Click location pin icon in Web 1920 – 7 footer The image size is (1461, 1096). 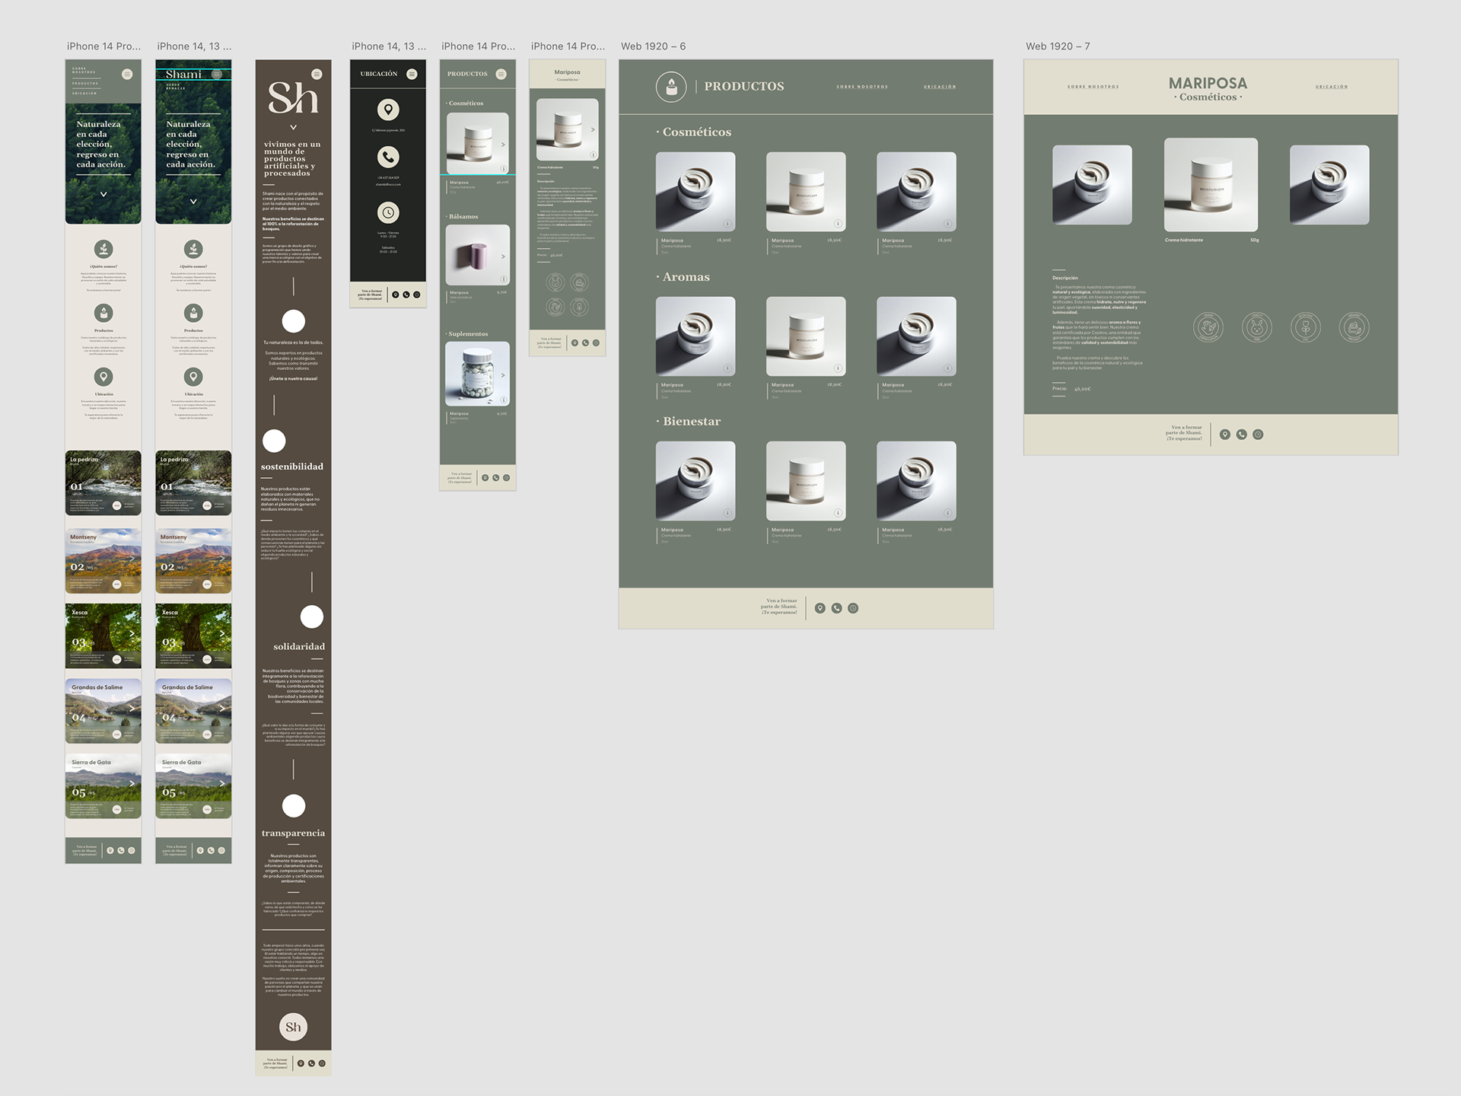pyautogui.click(x=1224, y=435)
